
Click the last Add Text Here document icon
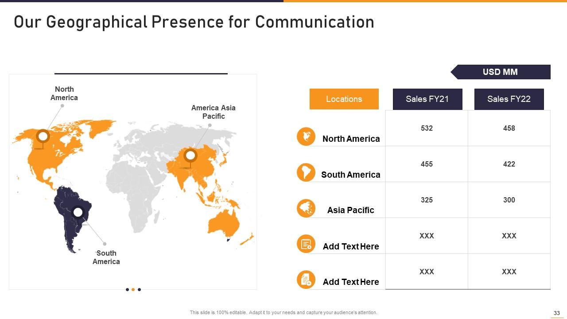(306, 280)
